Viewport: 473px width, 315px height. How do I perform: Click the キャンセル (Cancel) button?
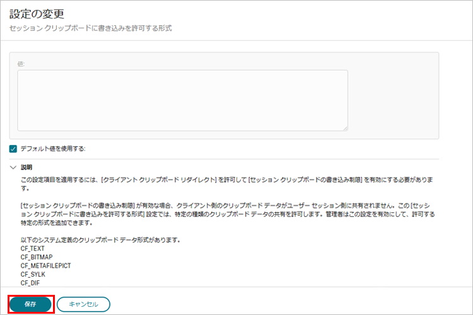pos(83,304)
